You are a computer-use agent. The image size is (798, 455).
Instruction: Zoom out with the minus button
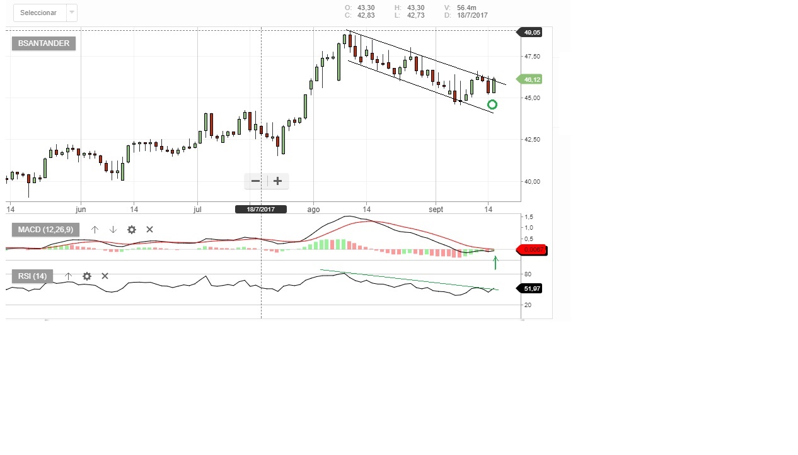255,181
